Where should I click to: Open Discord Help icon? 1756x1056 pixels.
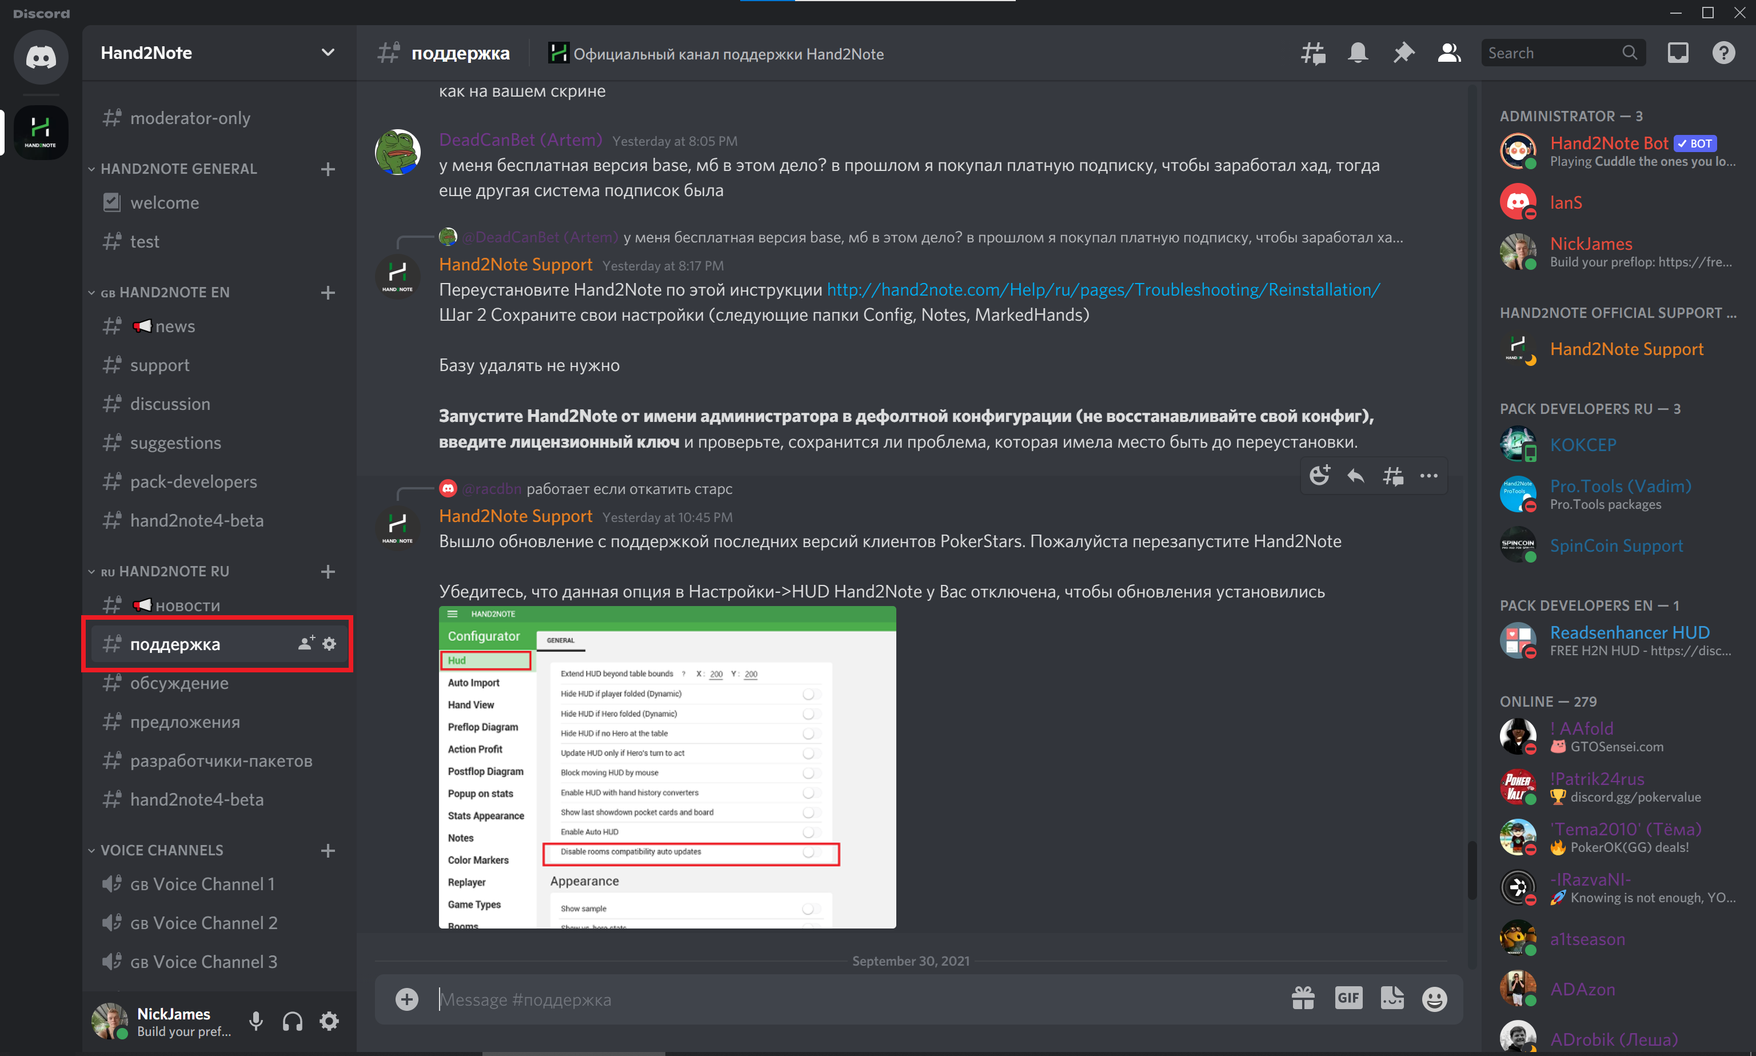pyautogui.click(x=1723, y=53)
